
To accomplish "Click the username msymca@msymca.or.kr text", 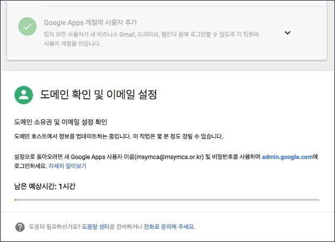I will click(169, 157).
